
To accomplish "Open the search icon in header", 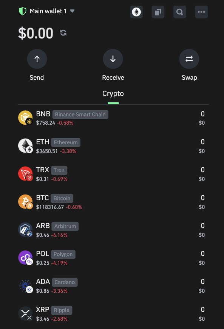I will tap(180, 12).
